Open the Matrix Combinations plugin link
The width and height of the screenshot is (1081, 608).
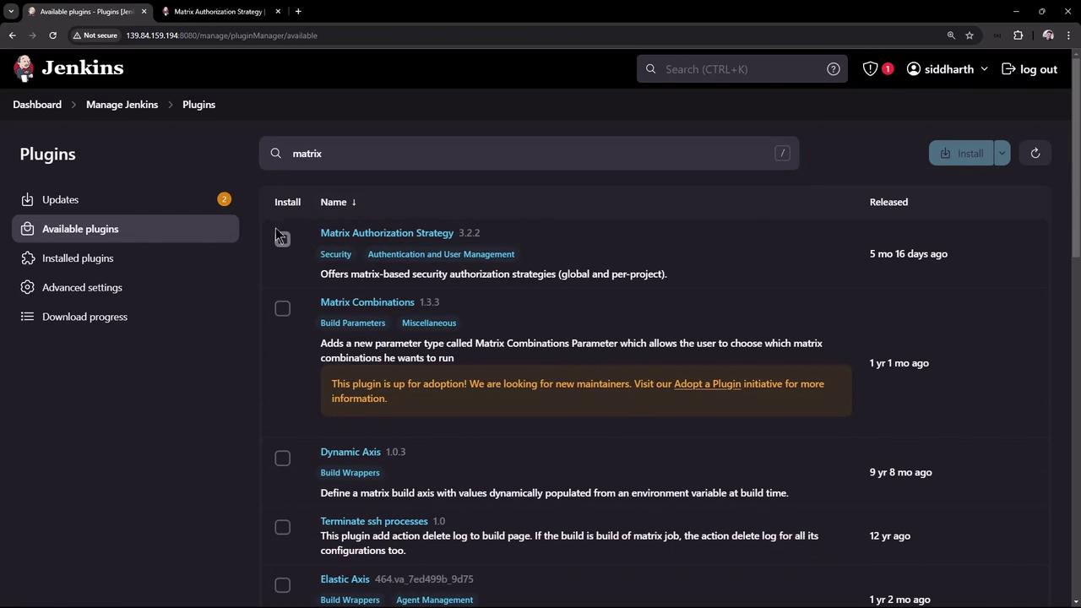367,302
